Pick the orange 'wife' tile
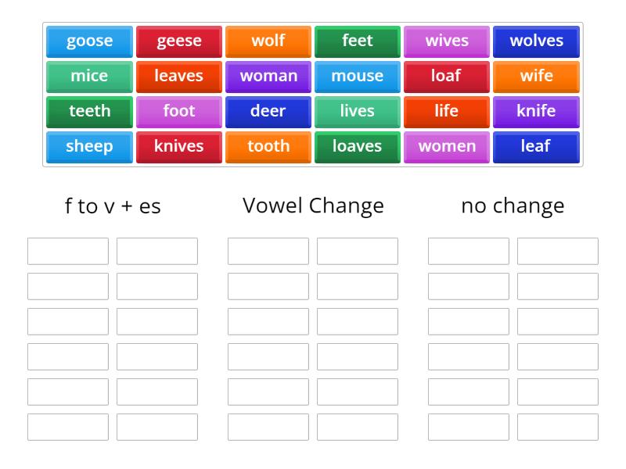Viewport: 626px width, 469px height. [x=536, y=76]
